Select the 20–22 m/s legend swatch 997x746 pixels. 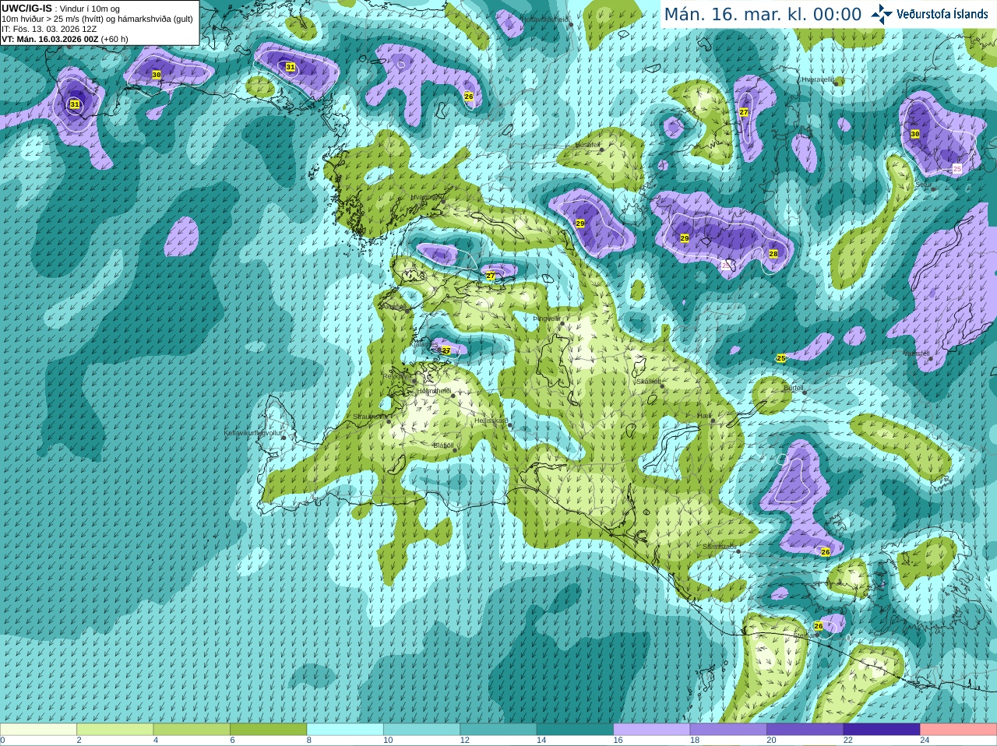(805, 730)
